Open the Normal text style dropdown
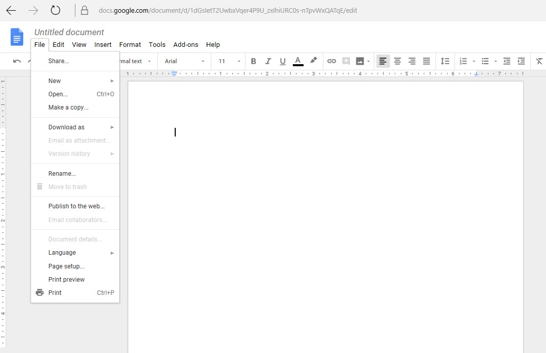The image size is (546, 353). (x=135, y=61)
